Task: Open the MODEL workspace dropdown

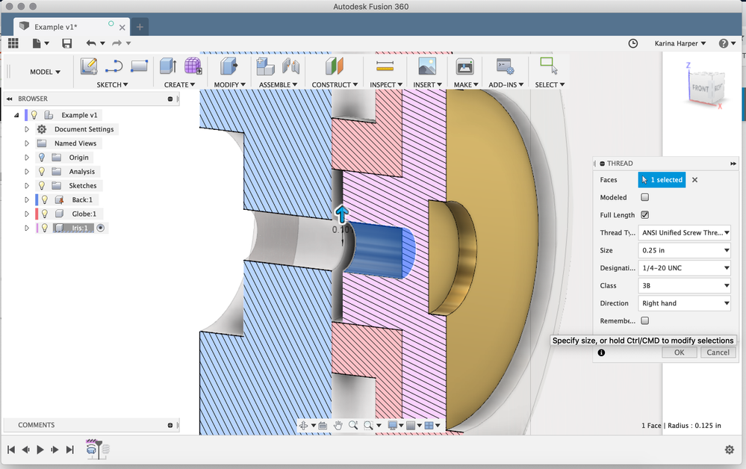Action: pos(46,72)
